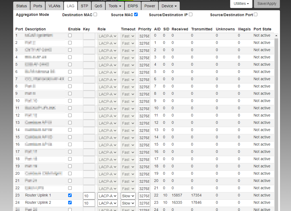Expand the Tools dropdown menu
Image resolution: width=291 pixels, height=211 pixels.
115,6
